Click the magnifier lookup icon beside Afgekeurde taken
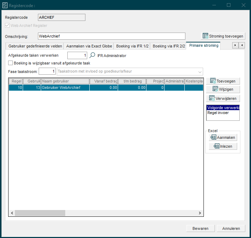This screenshot has height=238, width=251. (92, 55)
